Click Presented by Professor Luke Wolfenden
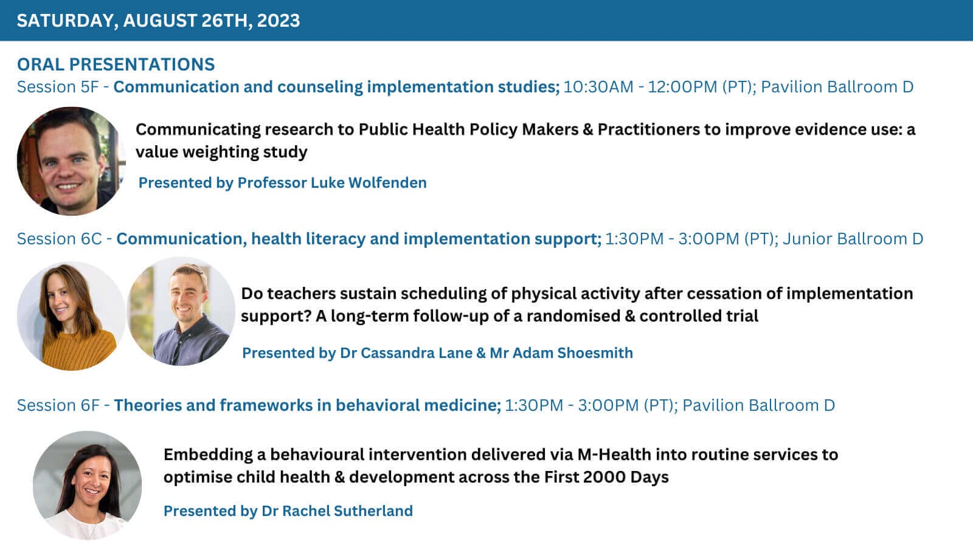Viewport: 973px width, 547px height. 282,183
